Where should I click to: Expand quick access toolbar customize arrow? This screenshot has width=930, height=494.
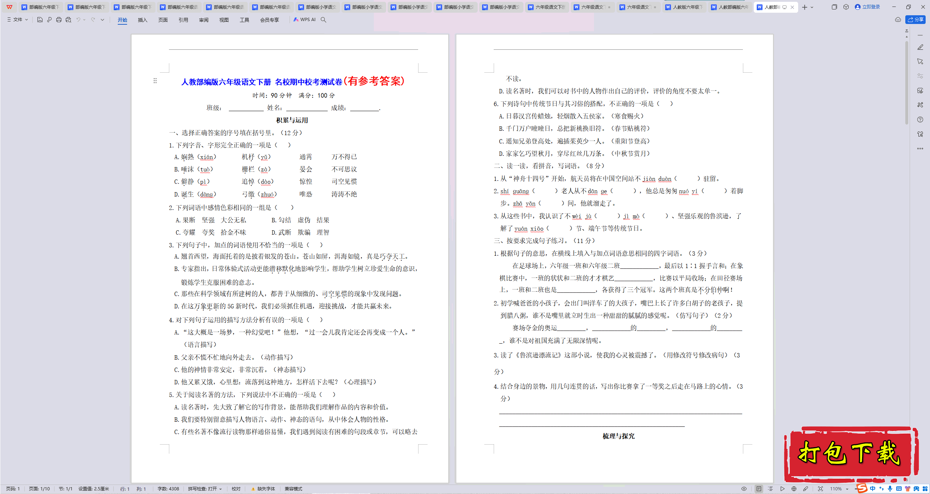(102, 20)
